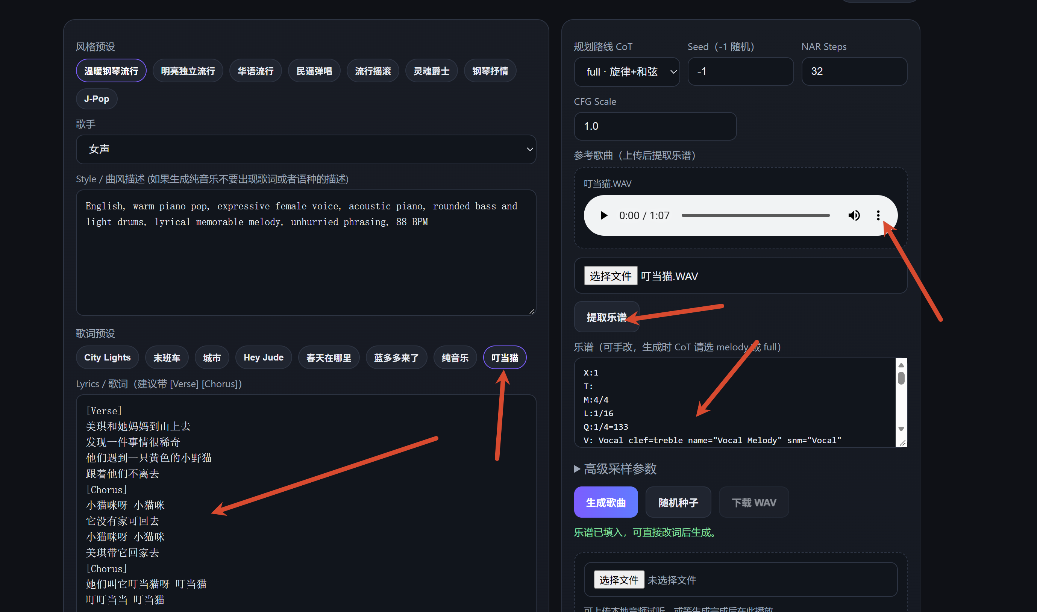The width and height of the screenshot is (1037, 612).
Task: Choose the 灵魂爵士 style preset
Action: tap(432, 71)
